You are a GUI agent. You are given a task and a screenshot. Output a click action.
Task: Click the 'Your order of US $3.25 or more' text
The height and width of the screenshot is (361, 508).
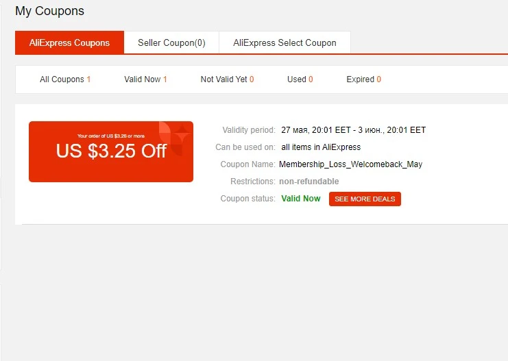tap(111, 136)
